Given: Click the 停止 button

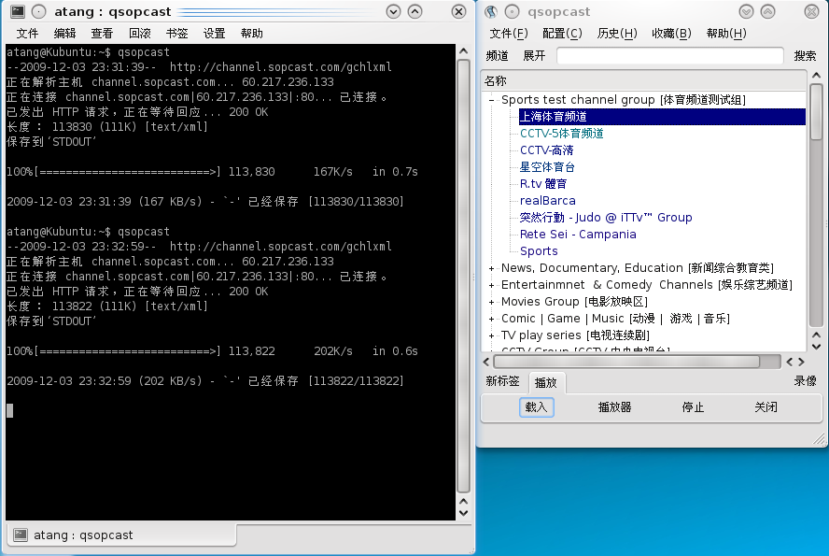Looking at the screenshot, I should click(693, 407).
